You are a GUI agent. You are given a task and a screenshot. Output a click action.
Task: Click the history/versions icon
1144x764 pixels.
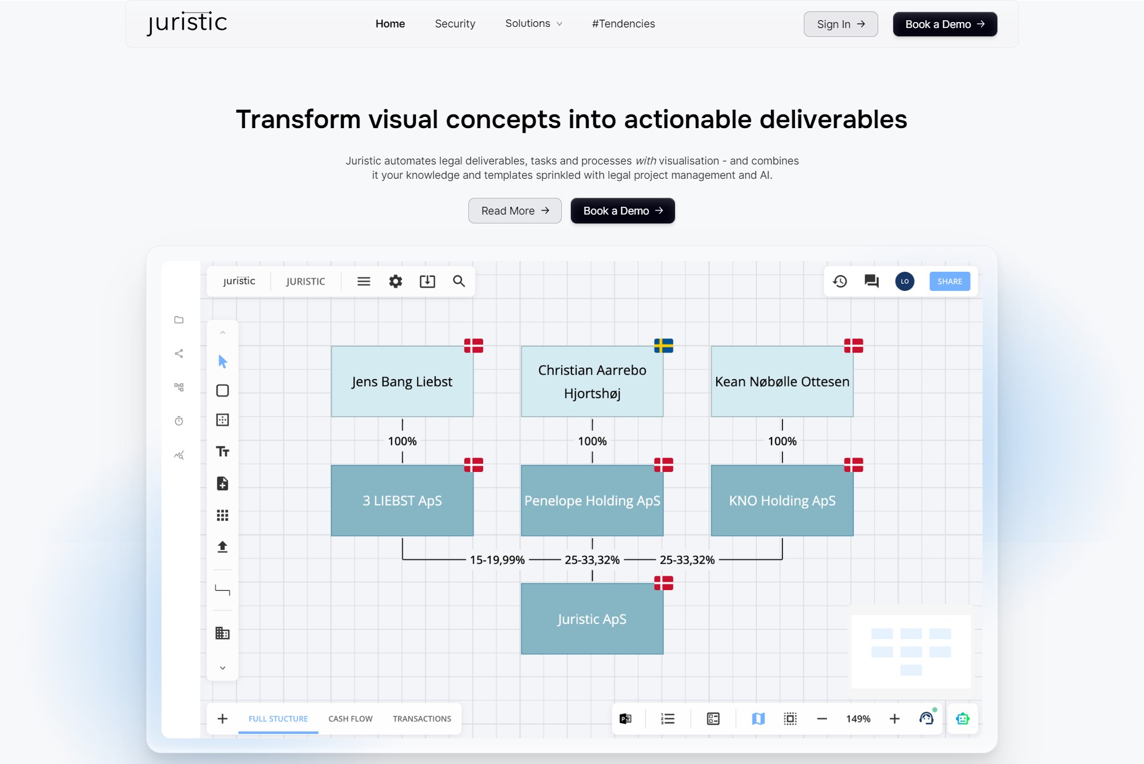point(839,281)
